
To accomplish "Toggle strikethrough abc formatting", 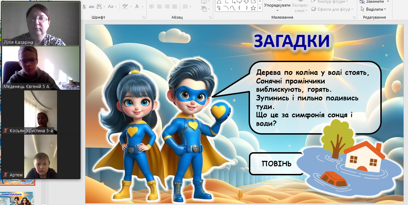I will click(x=92, y=7).
